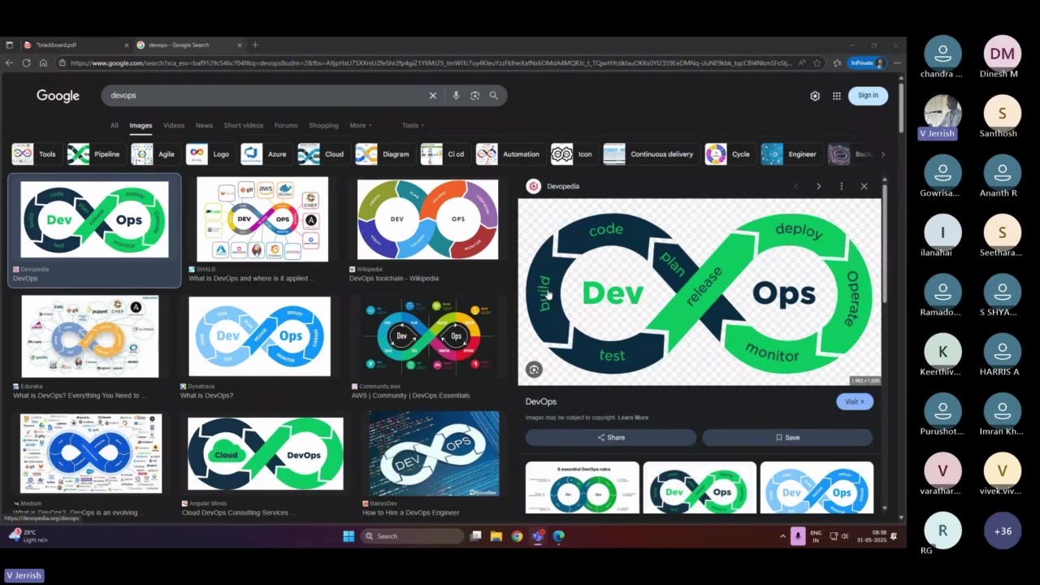Open the SHALB What is DevOps thumbnail
This screenshot has width=1040, height=585.
[262, 219]
